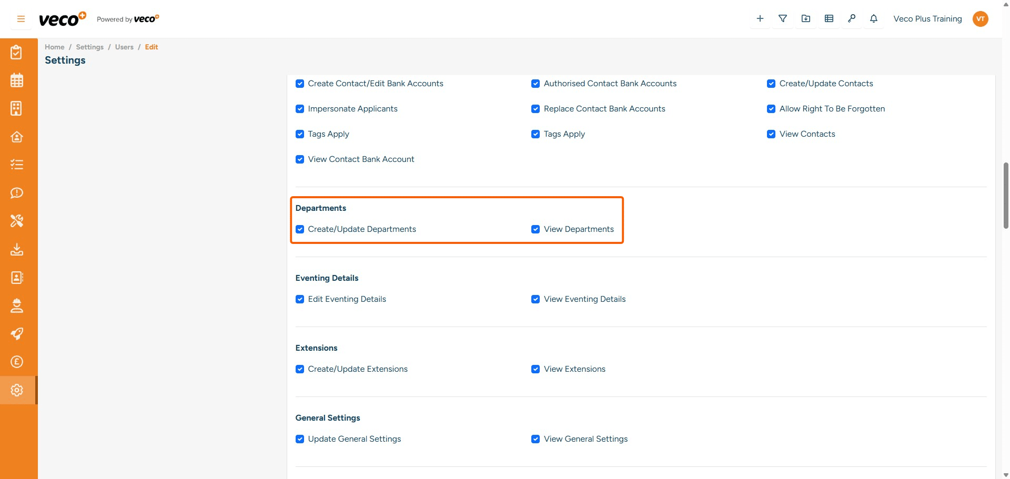Select the clipboard tasks icon in the sidebar

click(17, 52)
